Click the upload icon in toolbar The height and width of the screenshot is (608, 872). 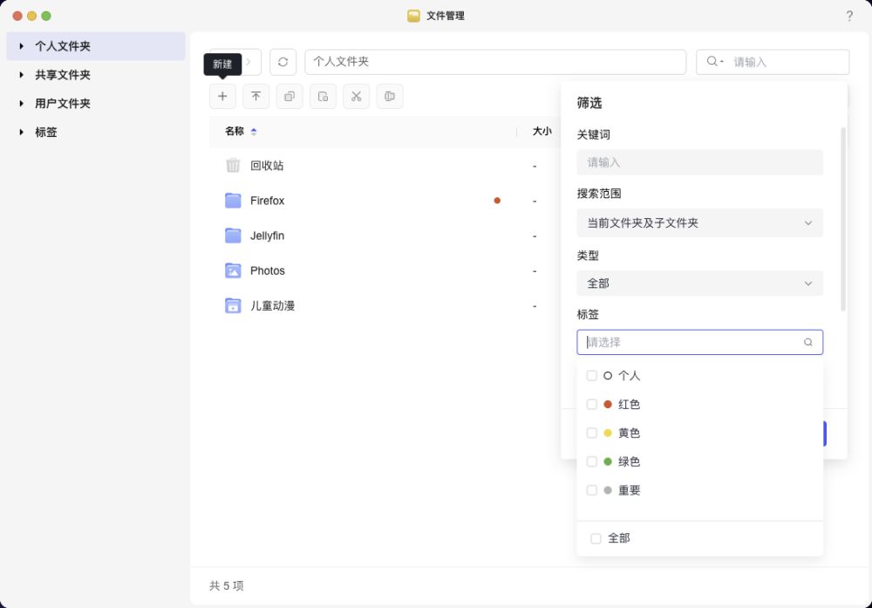tap(255, 96)
